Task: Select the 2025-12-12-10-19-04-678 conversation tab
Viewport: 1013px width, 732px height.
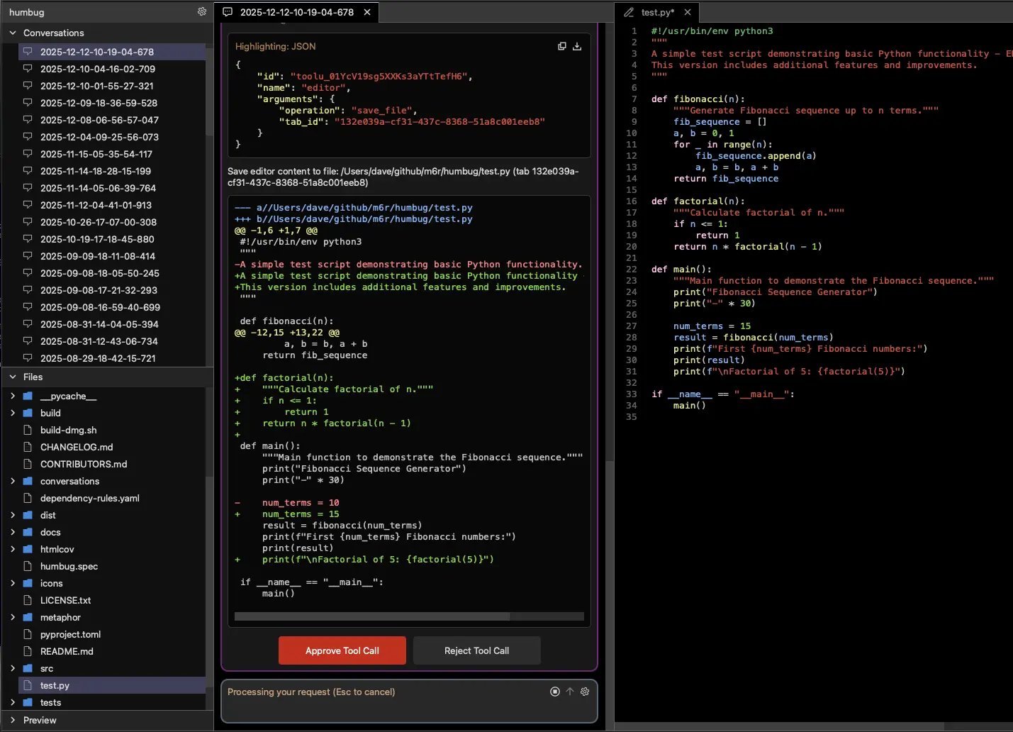Action: pyautogui.click(x=296, y=12)
